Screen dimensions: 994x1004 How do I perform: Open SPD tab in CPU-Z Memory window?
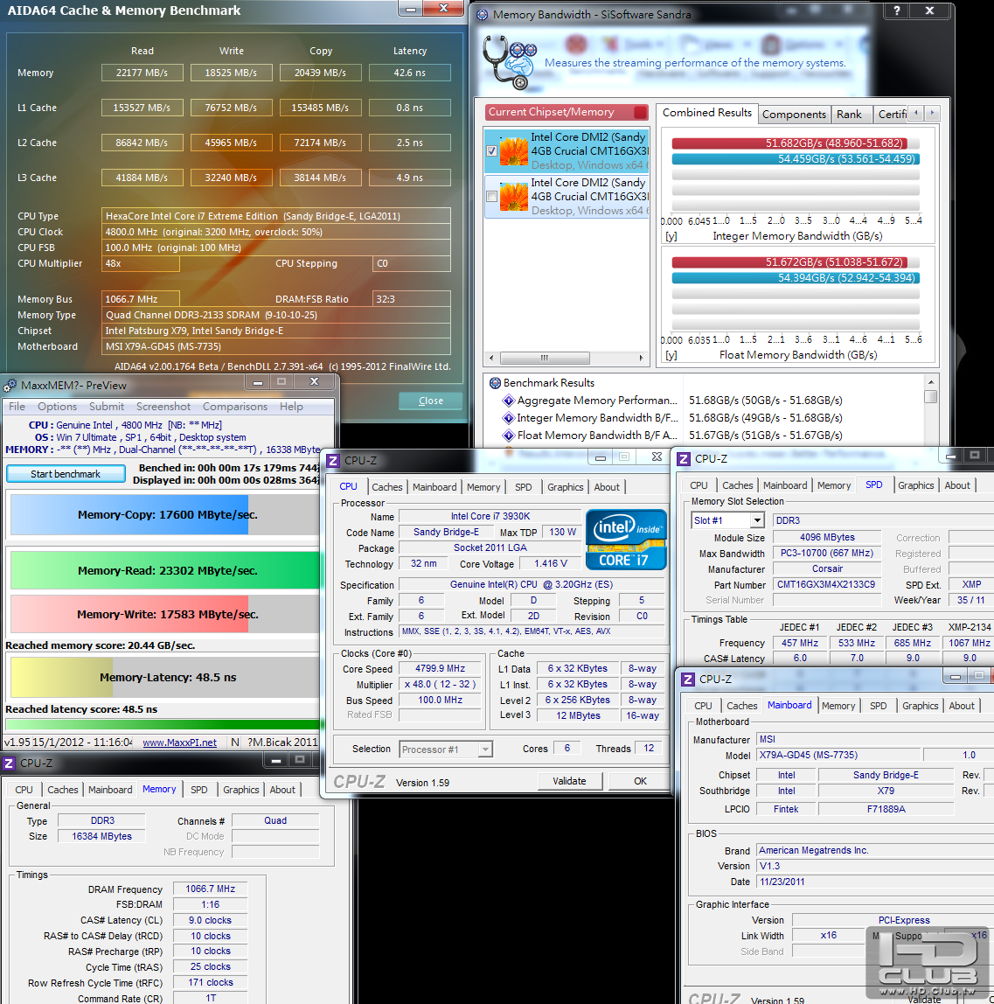(x=199, y=790)
